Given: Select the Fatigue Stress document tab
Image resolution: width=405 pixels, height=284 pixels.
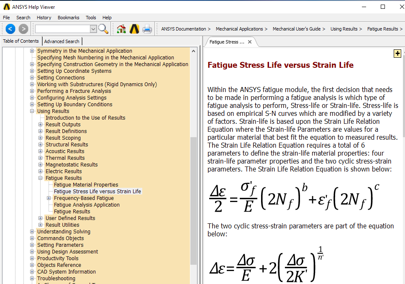Looking at the screenshot, I should click(x=227, y=42).
